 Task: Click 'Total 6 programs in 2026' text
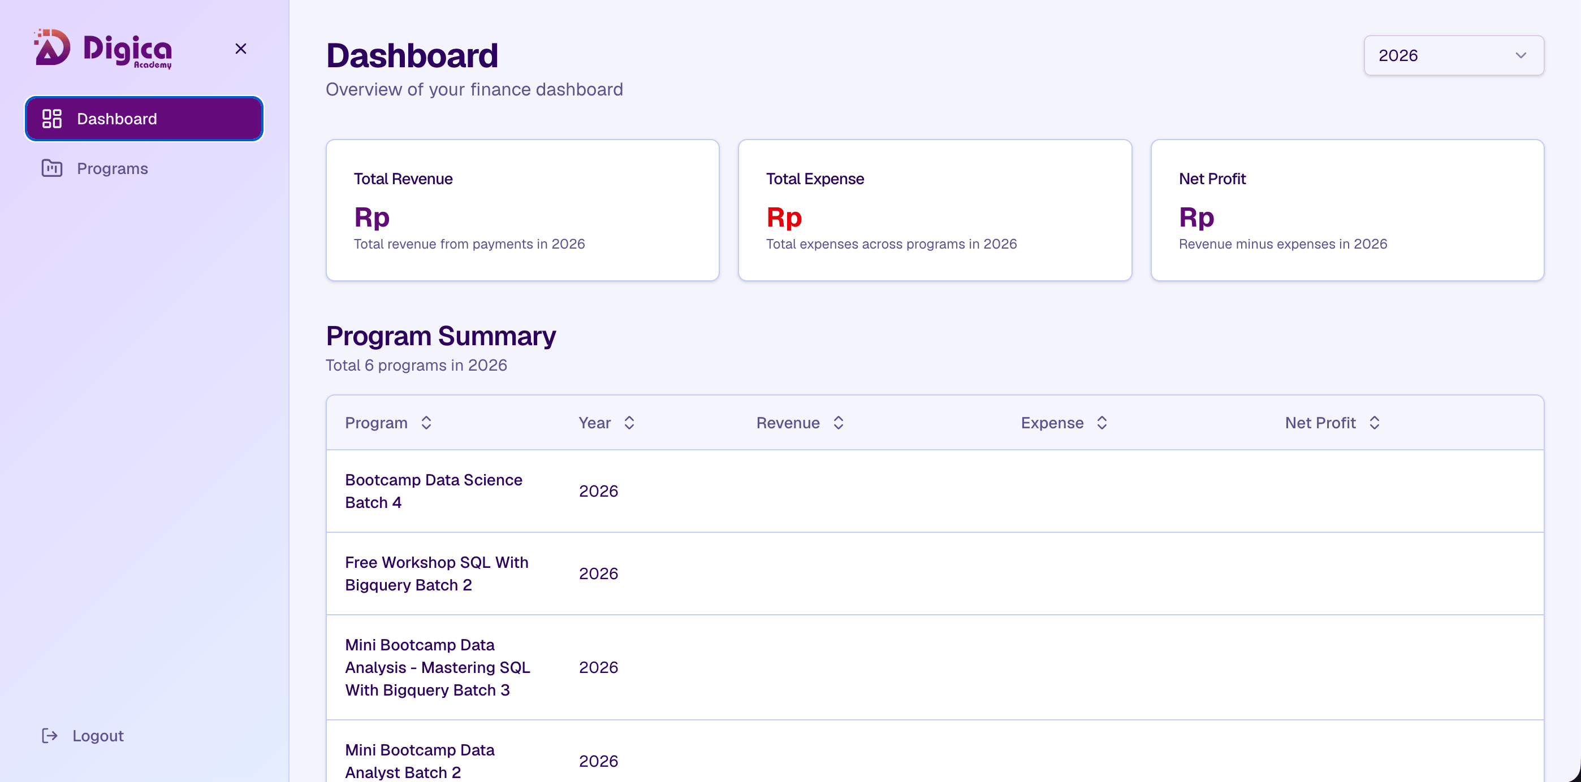[x=416, y=366]
